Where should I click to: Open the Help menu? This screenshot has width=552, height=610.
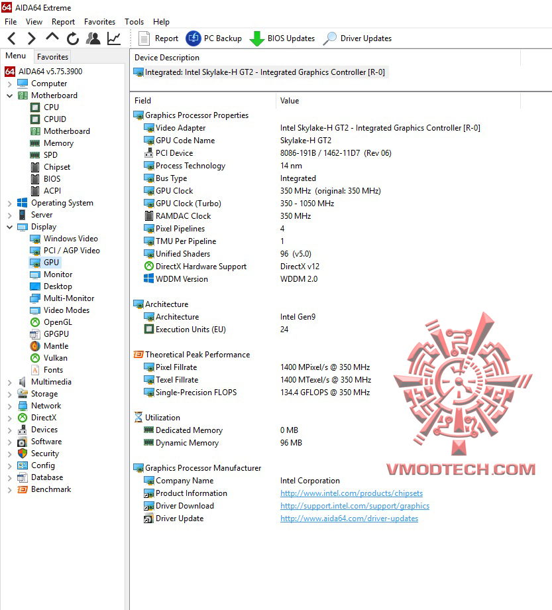(161, 22)
